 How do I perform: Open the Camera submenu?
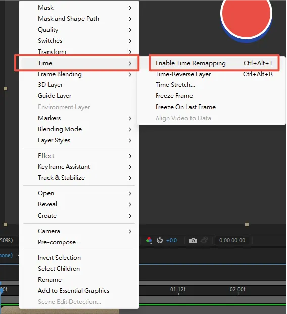pyautogui.click(x=79, y=231)
